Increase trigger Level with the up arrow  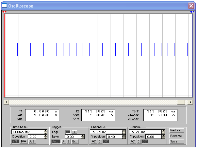point(83,136)
